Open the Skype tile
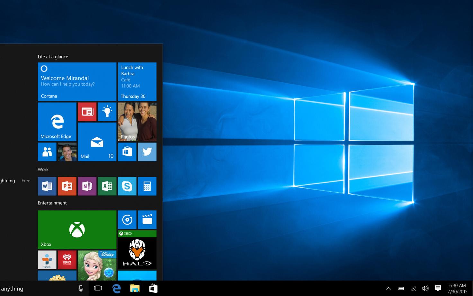 [127, 186]
